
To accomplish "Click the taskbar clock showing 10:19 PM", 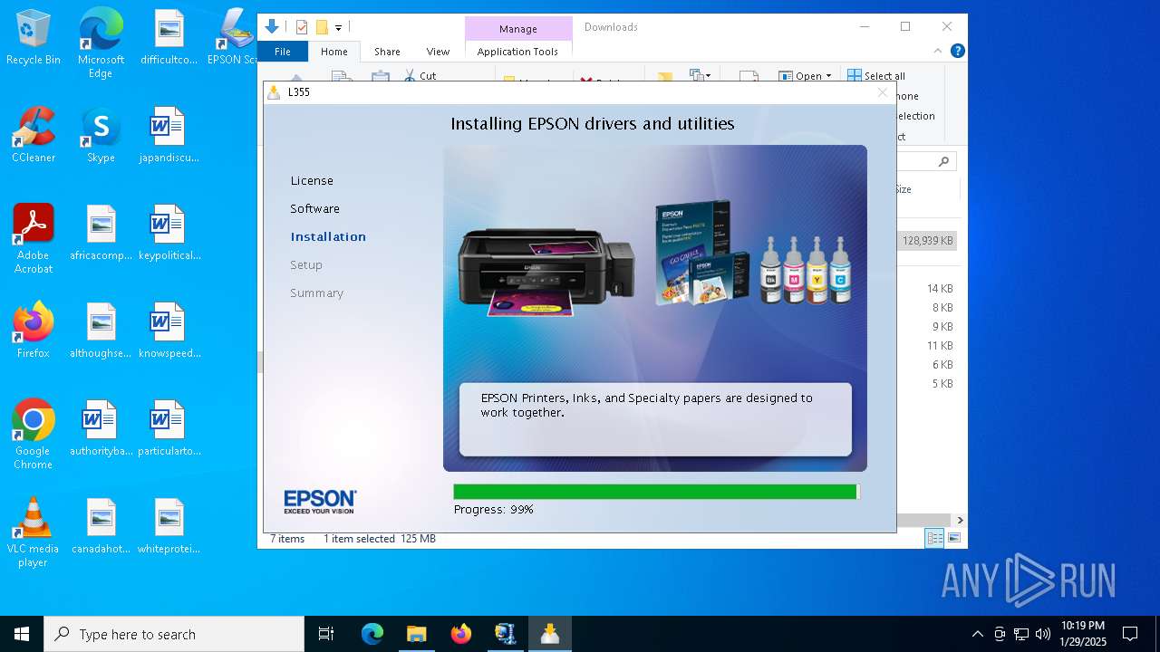I will pyautogui.click(x=1083, y=634).
